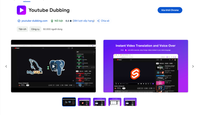Screen dimensions: 199x115
Task: Click the verified badge icon beside youtube-dubbing.com
Action: click(19, 21)
